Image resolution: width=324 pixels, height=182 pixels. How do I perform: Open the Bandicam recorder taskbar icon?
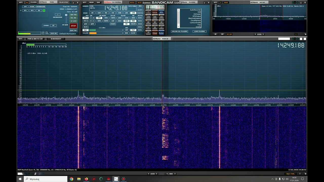click(124, 179)
